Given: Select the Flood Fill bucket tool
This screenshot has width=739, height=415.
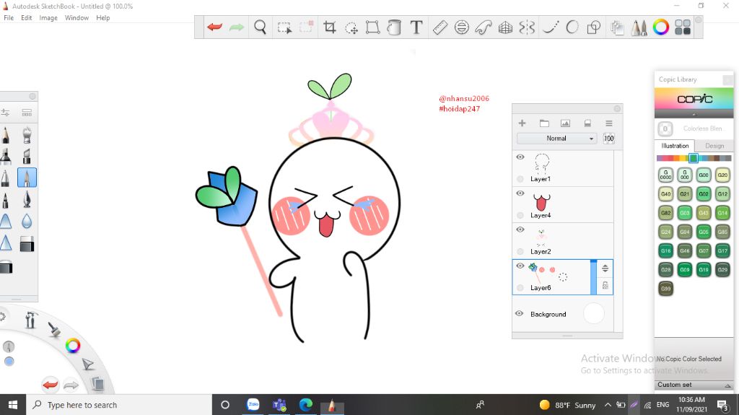Looking at the screenshot, I should [394, 27].
